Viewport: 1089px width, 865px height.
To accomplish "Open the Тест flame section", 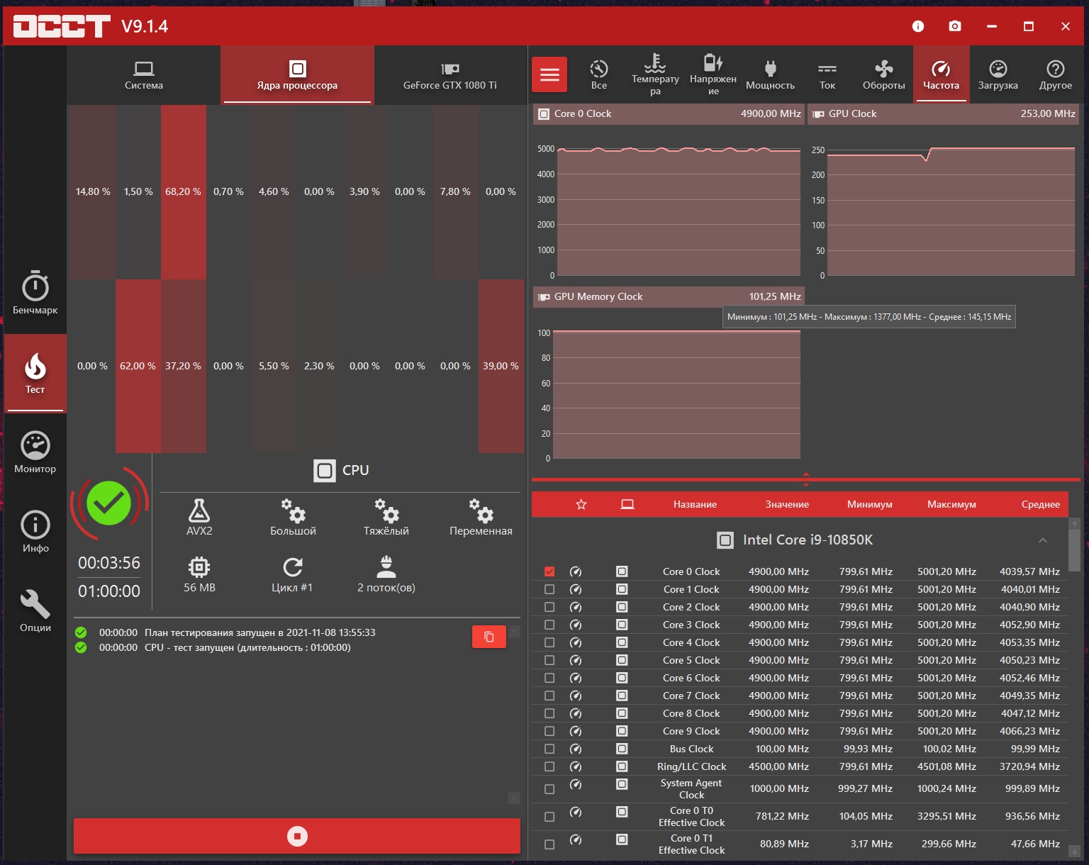I will (x=35, y=373).
